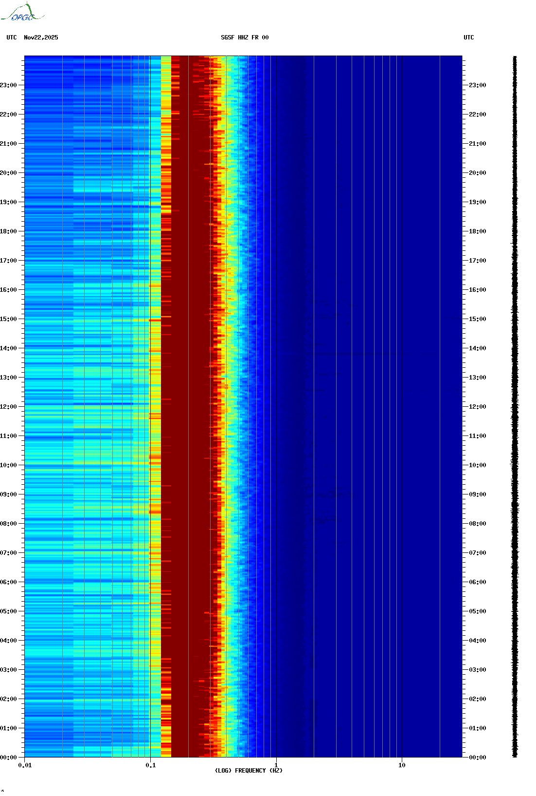This screenshot has height=796, width=536.
Task: Select the 03:00 tick on the right time axis
Action: click(477, 670)
